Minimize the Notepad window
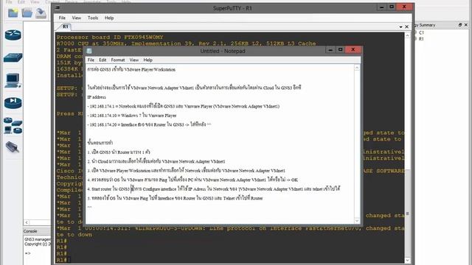 pos(330,49)
